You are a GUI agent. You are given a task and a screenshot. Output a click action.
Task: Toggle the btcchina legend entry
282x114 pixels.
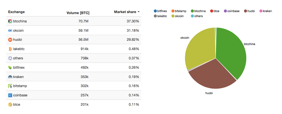(x=198, y=11)
